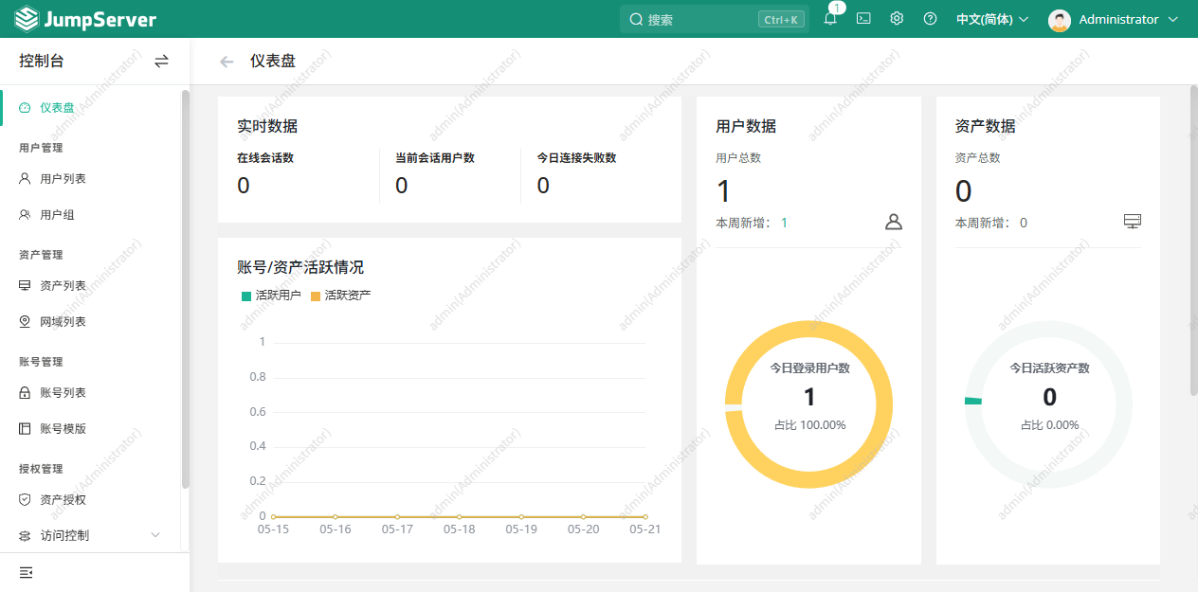Viewport: 1198px width, 592px height.
Task: Click monitor icon in 资产数据 card
Action: point(1133,221)
